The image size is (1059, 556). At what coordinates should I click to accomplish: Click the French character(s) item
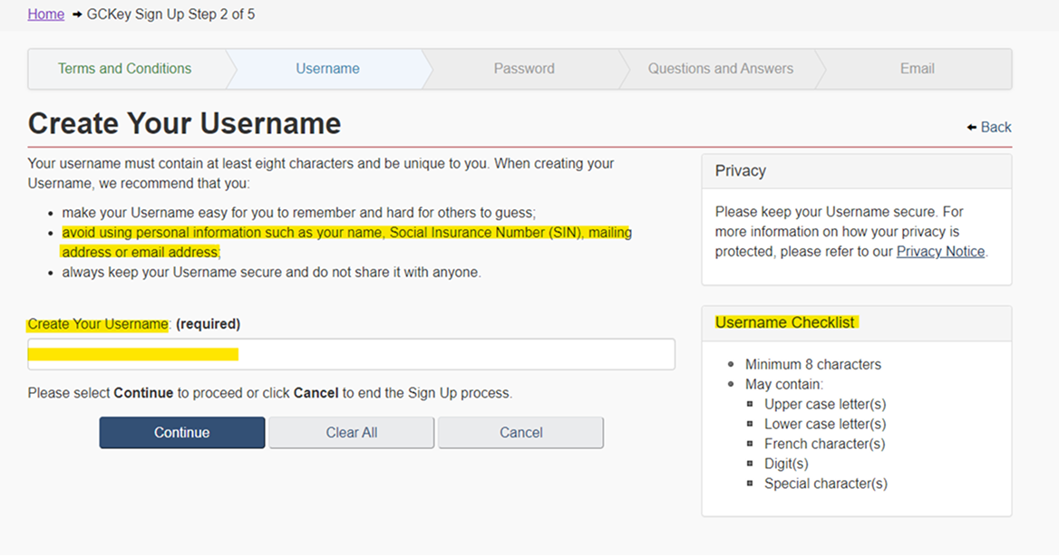[825, 444]
